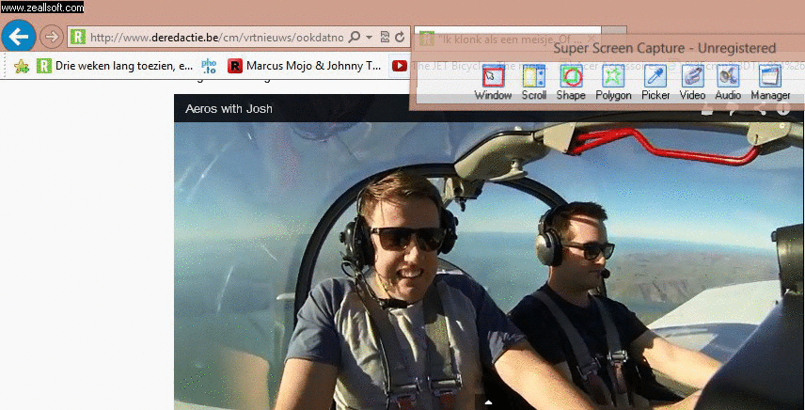
Task: Select the Window capture tool
Action: click(x=493, y=82)
